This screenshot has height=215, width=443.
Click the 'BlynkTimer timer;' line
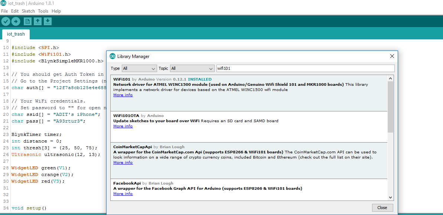pos(37,134)
